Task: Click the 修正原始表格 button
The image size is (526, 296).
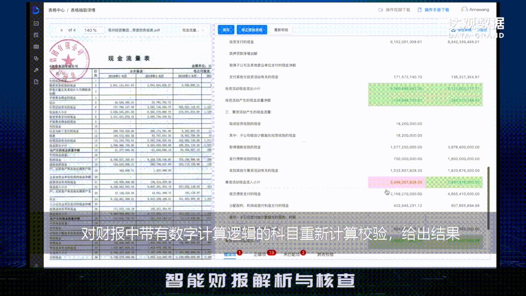Action: (x=252, y=30)
